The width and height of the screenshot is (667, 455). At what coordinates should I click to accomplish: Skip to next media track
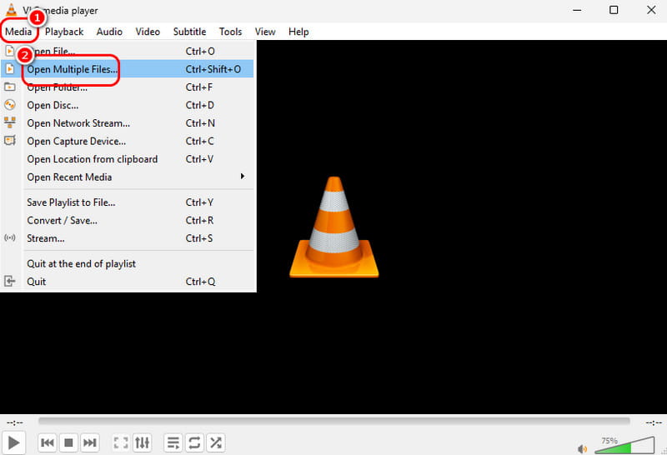[89, 442]
